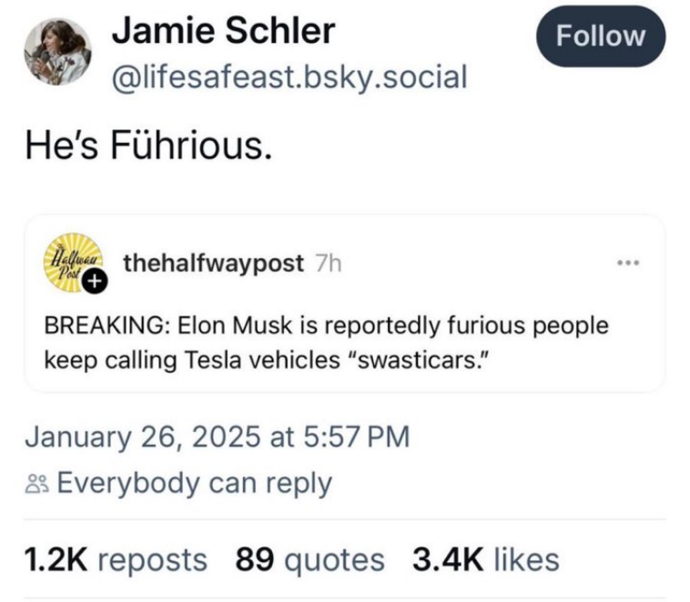Open the @lifesafeast.bsky.social handle
690x602 pixels.
point(289,78)
